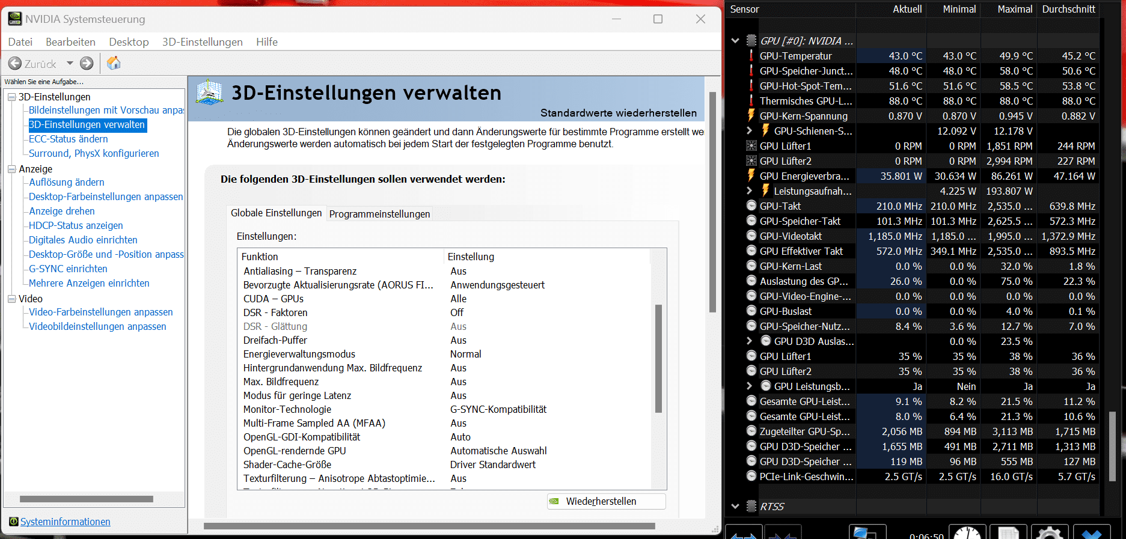The height and width of the screenshot is (539, 1126).
Task: Click the expand-columns double arrow icon in sensor toolbar
Action: (744, 532)
